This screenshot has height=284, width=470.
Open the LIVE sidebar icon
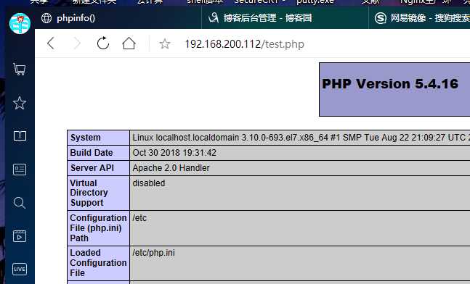coord(20,269)
